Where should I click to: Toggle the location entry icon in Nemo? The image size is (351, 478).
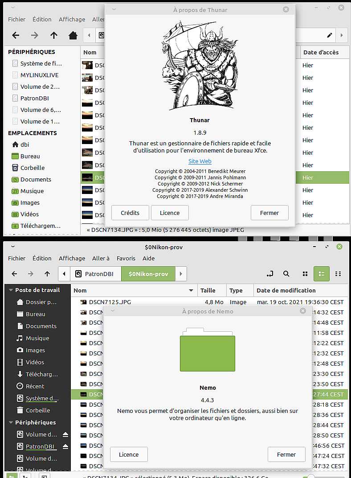(270, 274)
